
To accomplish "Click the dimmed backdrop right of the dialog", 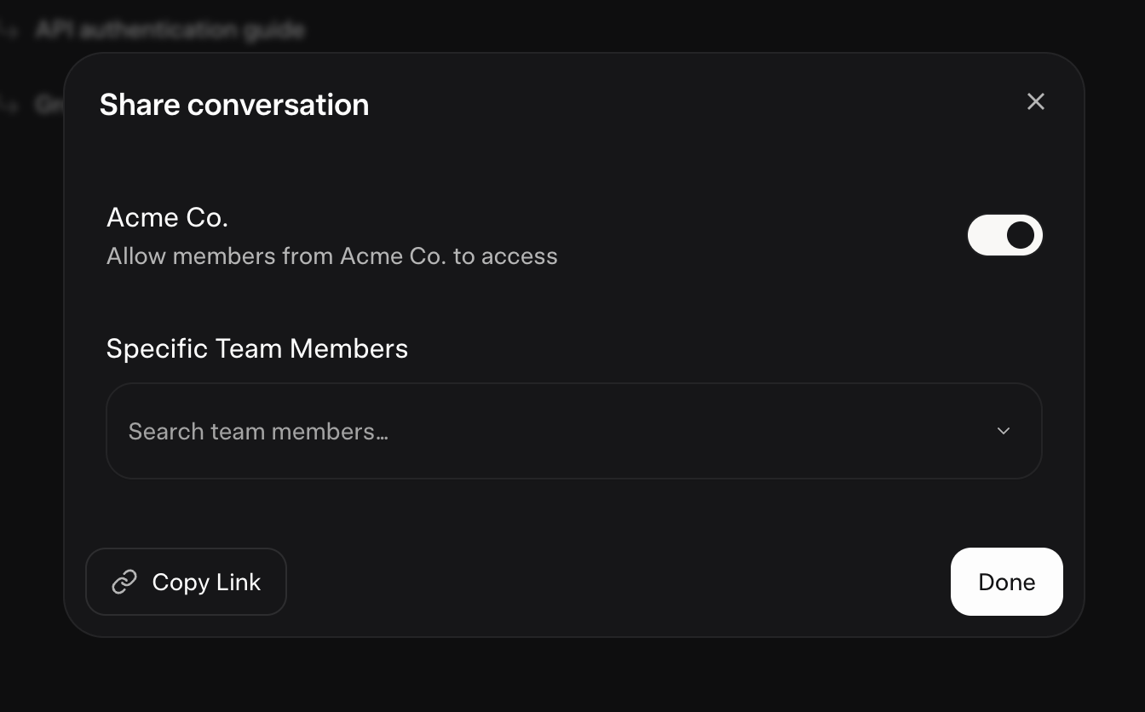I will [x=1115, y=341].
